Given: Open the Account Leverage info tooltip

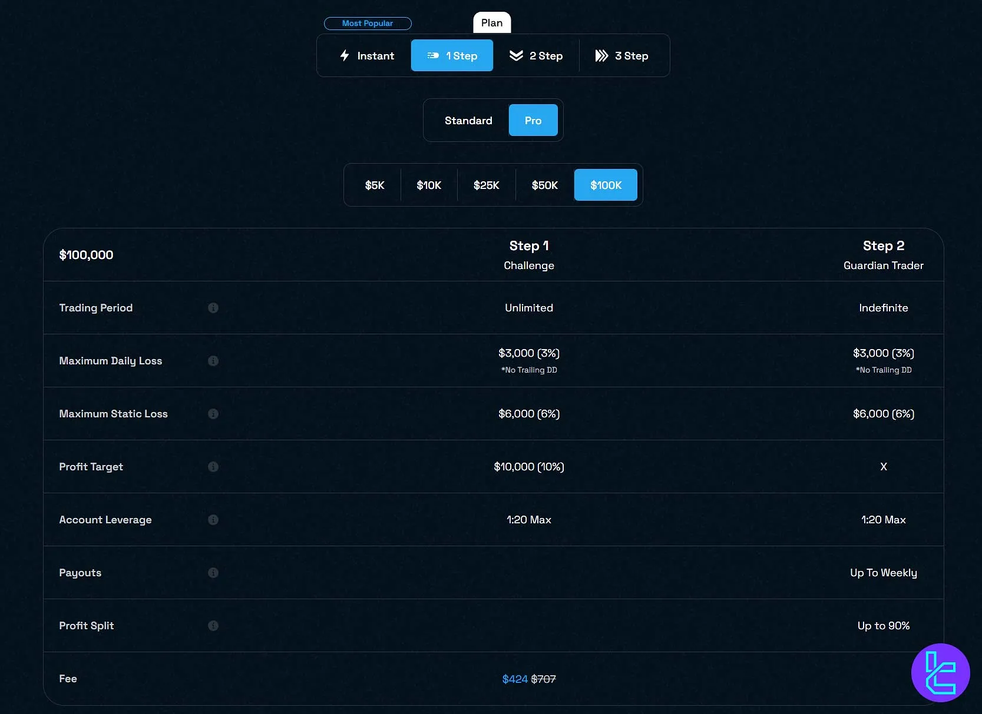Looking at the screenshot, I should 213,520.
